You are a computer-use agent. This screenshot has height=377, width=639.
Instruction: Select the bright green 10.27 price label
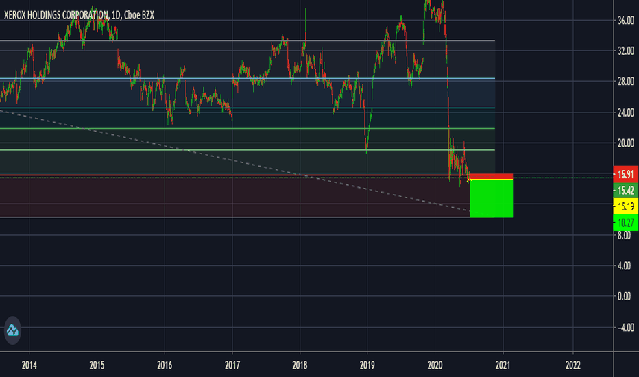[x=625, y=223]
